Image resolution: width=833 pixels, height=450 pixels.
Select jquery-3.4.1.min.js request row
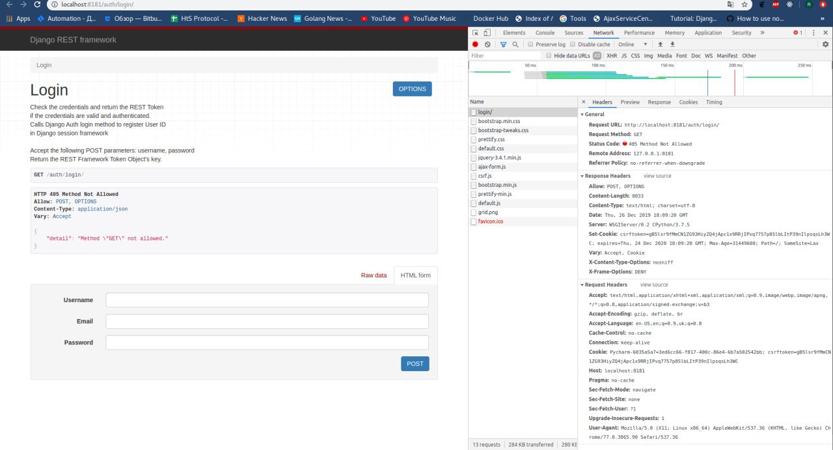pos(523,158)
